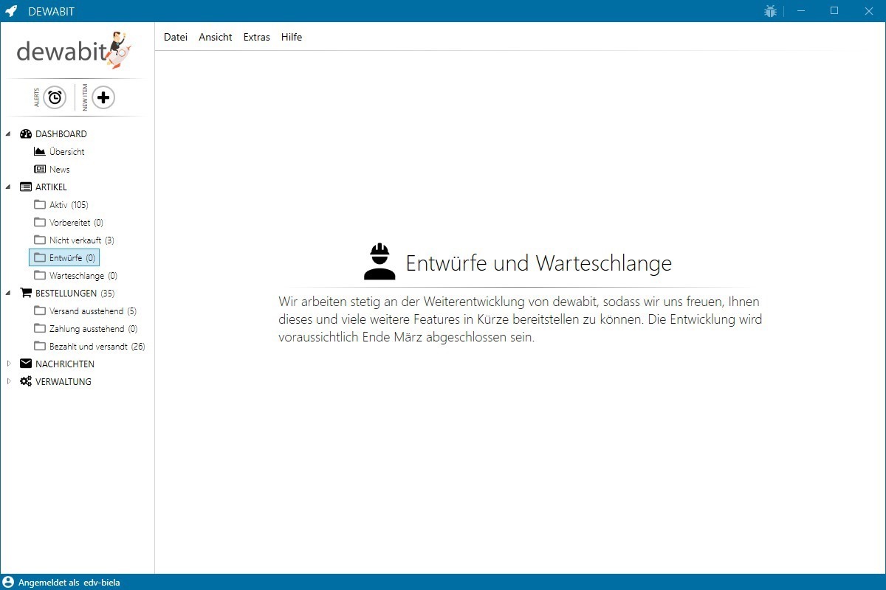886x590 pixels.
Task: Click the Alerts alarm clock icon
Action: click(x=55, y=97)
